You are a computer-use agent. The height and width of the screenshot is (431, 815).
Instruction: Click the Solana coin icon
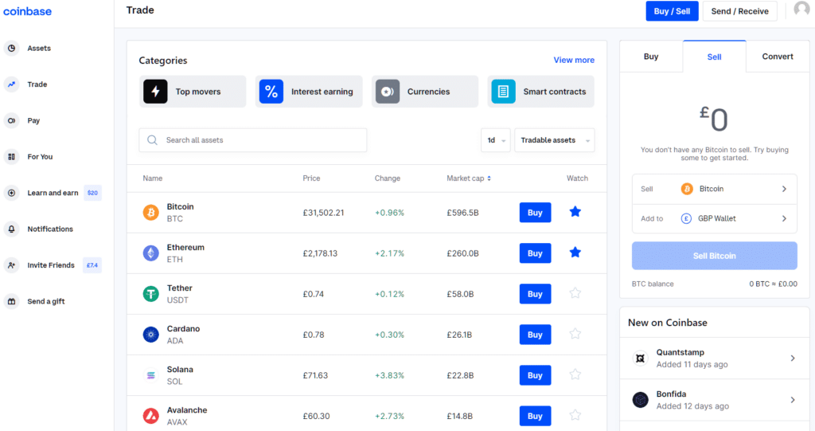pyautogui.click(x=150, y=374)
